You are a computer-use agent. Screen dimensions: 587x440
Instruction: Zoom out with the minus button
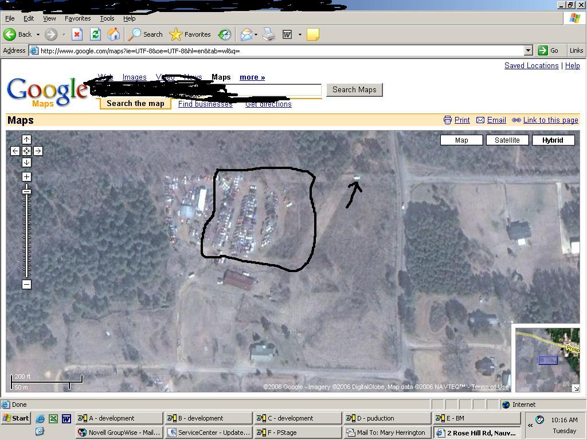[26, 284]
